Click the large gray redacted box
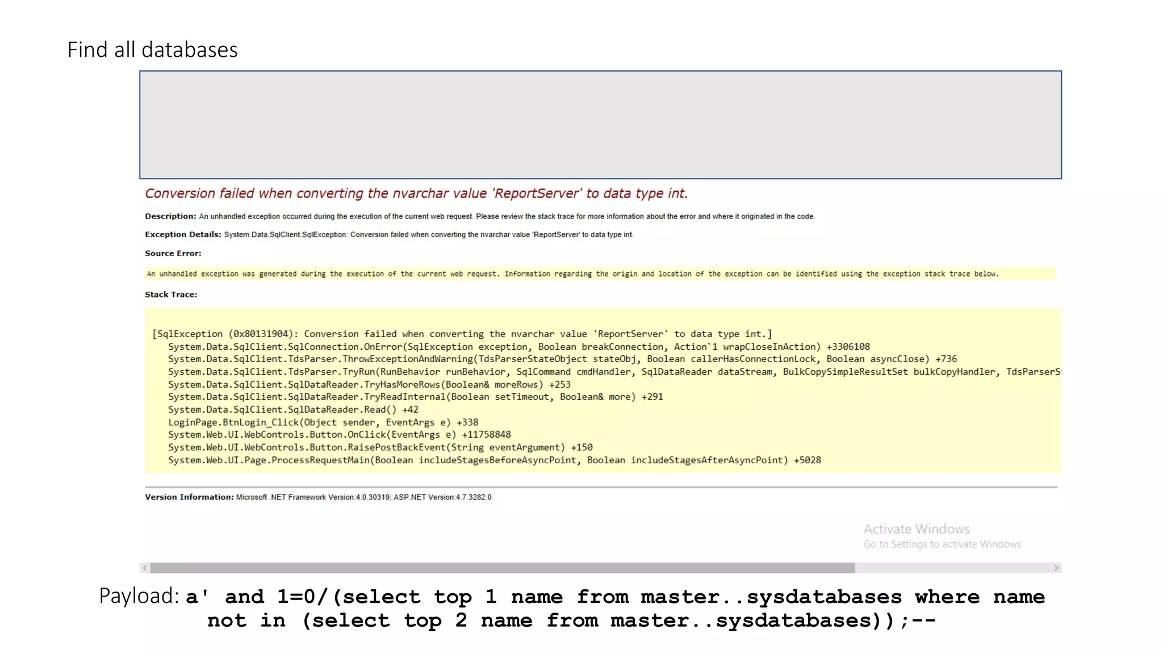Screen dimensions: 1163x654 600,125
